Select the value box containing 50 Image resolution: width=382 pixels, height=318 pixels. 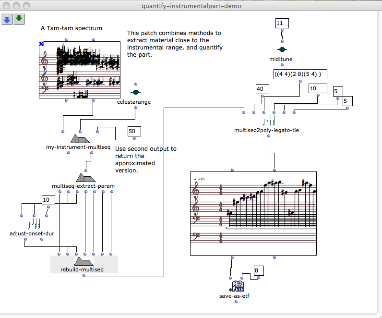134,132
